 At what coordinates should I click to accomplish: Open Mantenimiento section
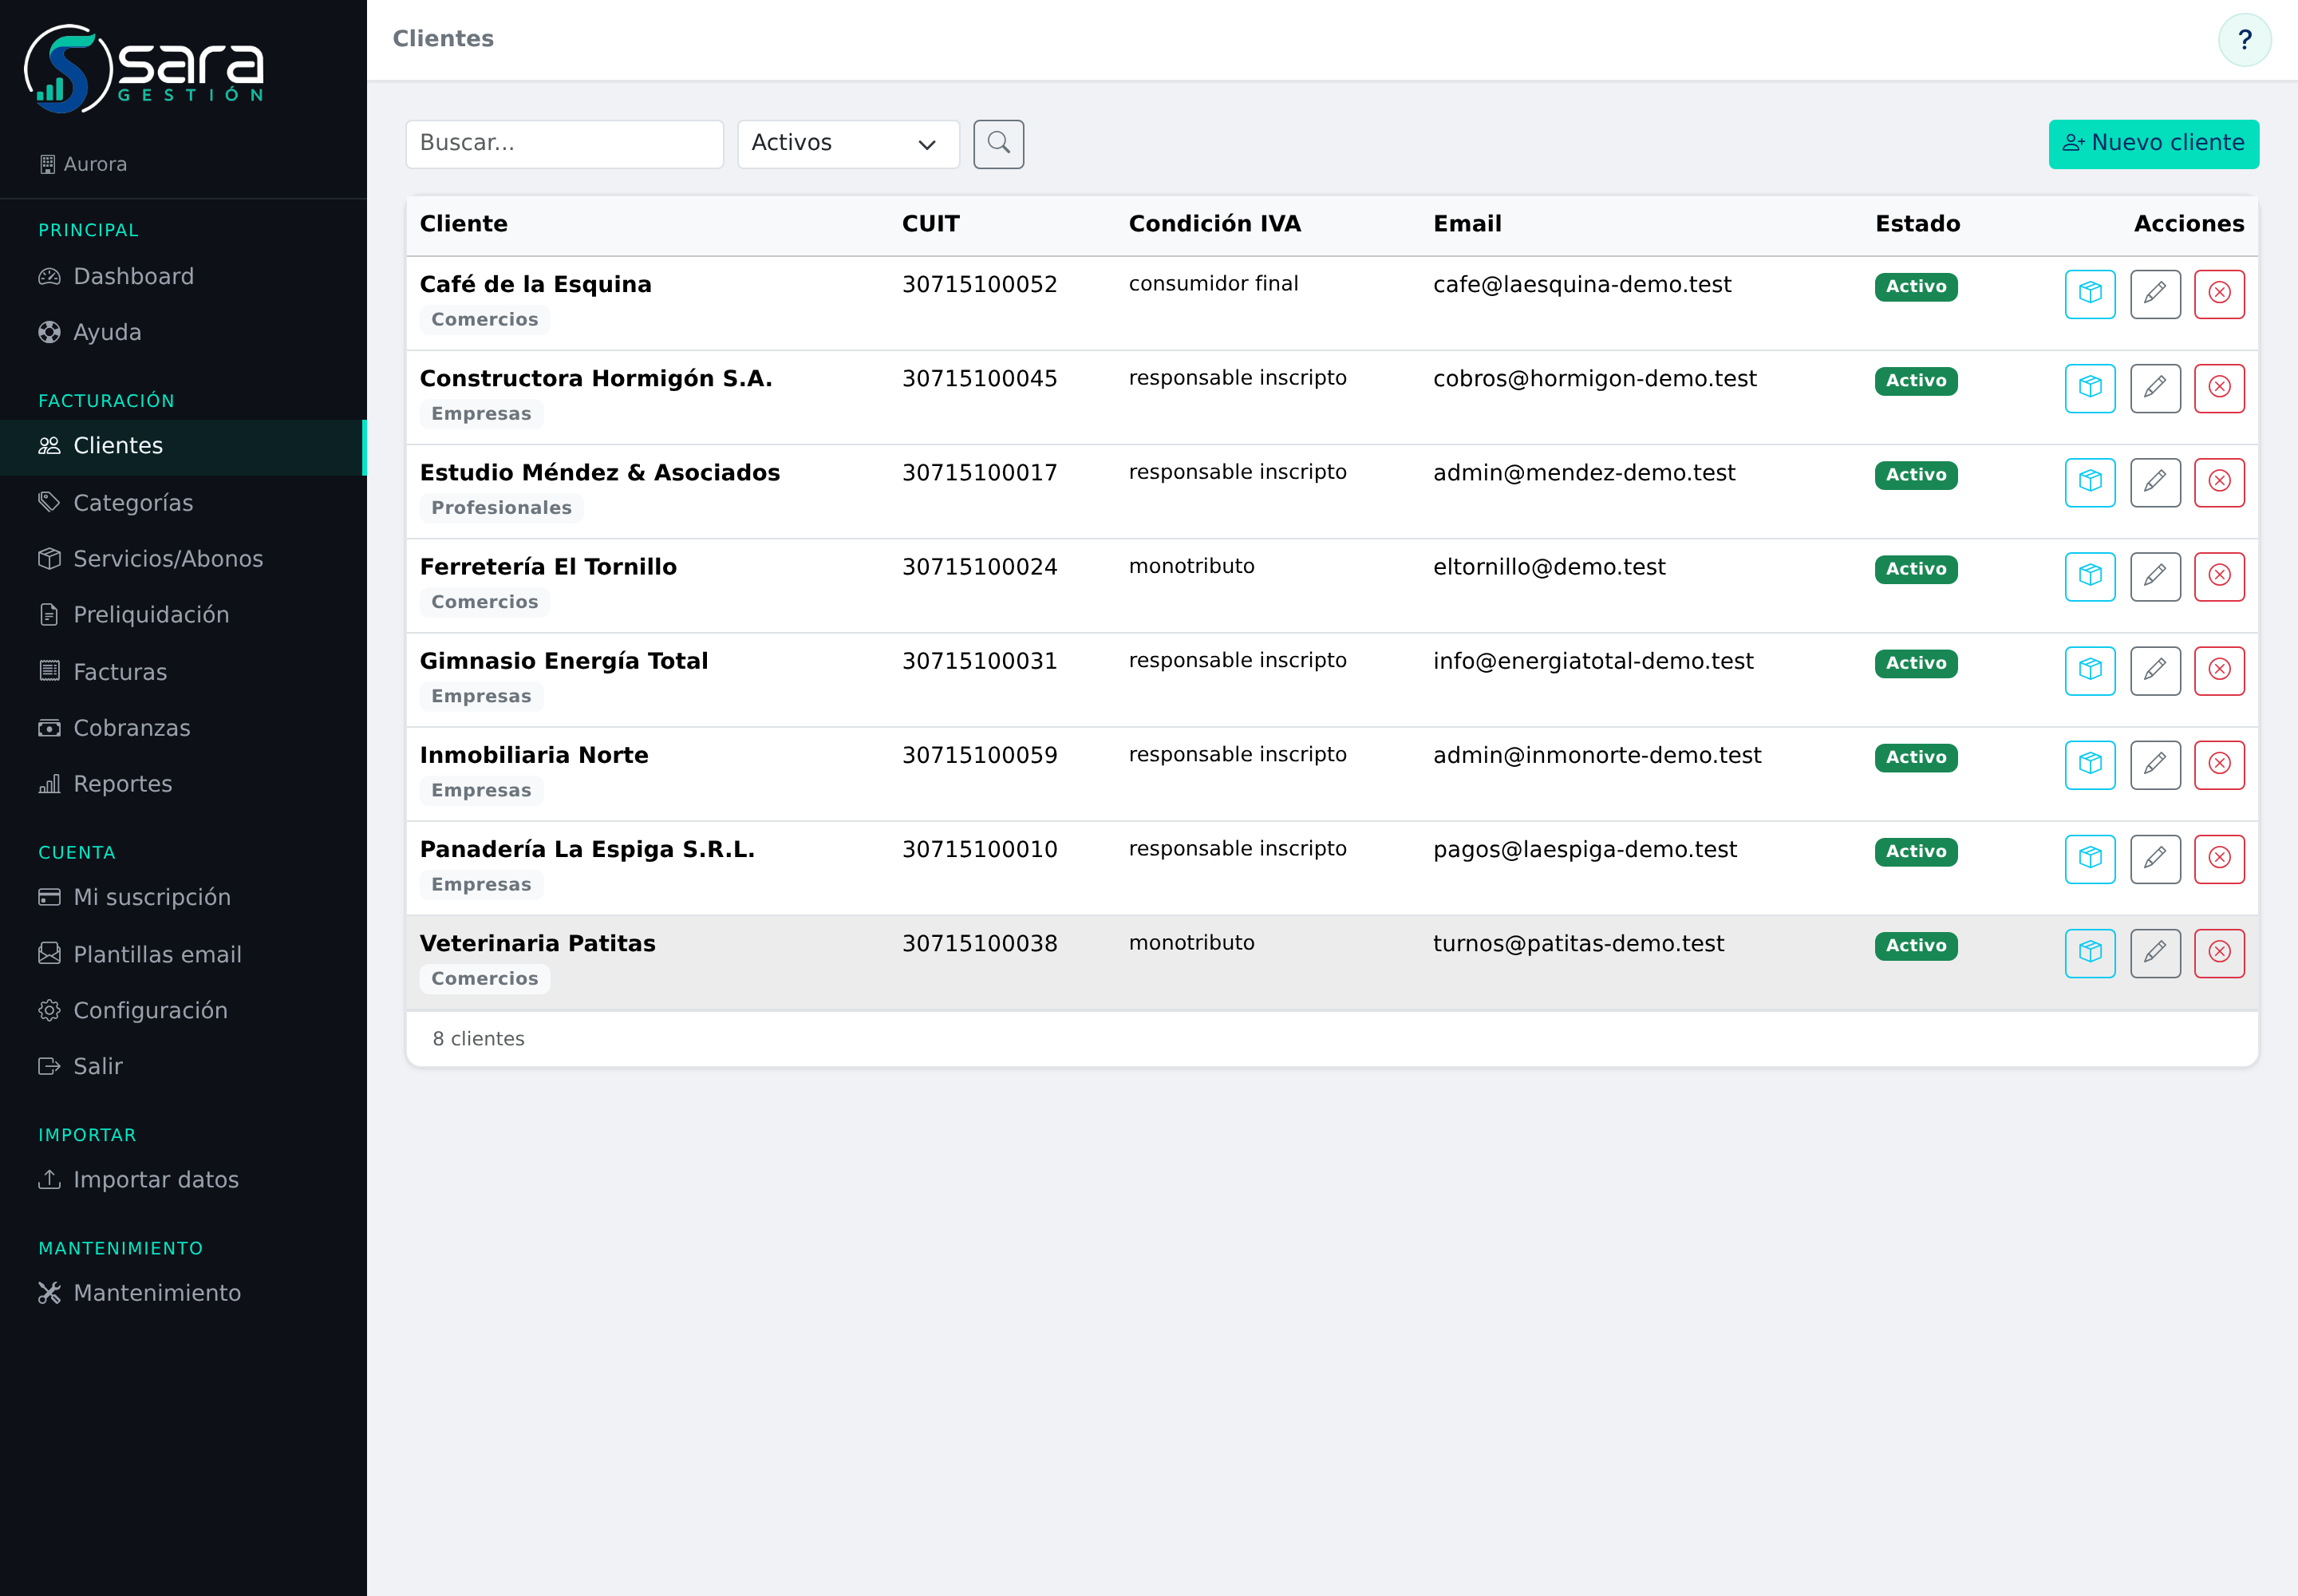pos(183,1292)
